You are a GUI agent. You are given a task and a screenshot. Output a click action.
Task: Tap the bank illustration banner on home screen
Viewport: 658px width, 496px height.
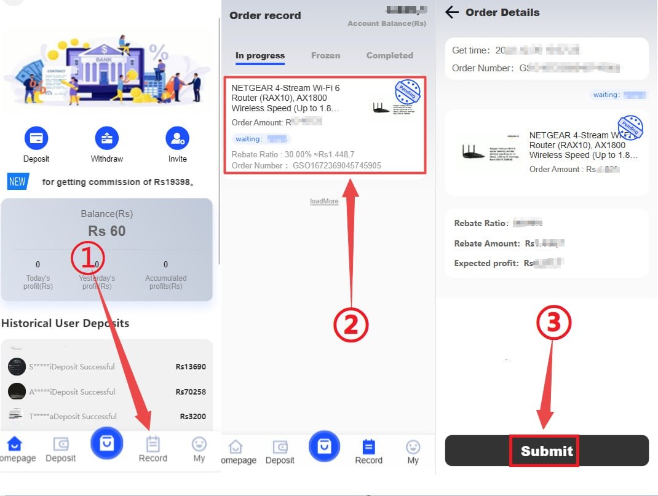click(107, 70)
